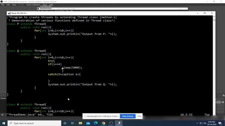Click the "Output from Q" println line
Screen dimensions: 225x126
pos(82,84)
